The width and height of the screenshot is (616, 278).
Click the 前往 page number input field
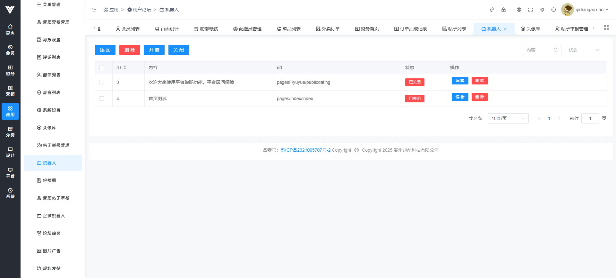click(x=590, y=118)
